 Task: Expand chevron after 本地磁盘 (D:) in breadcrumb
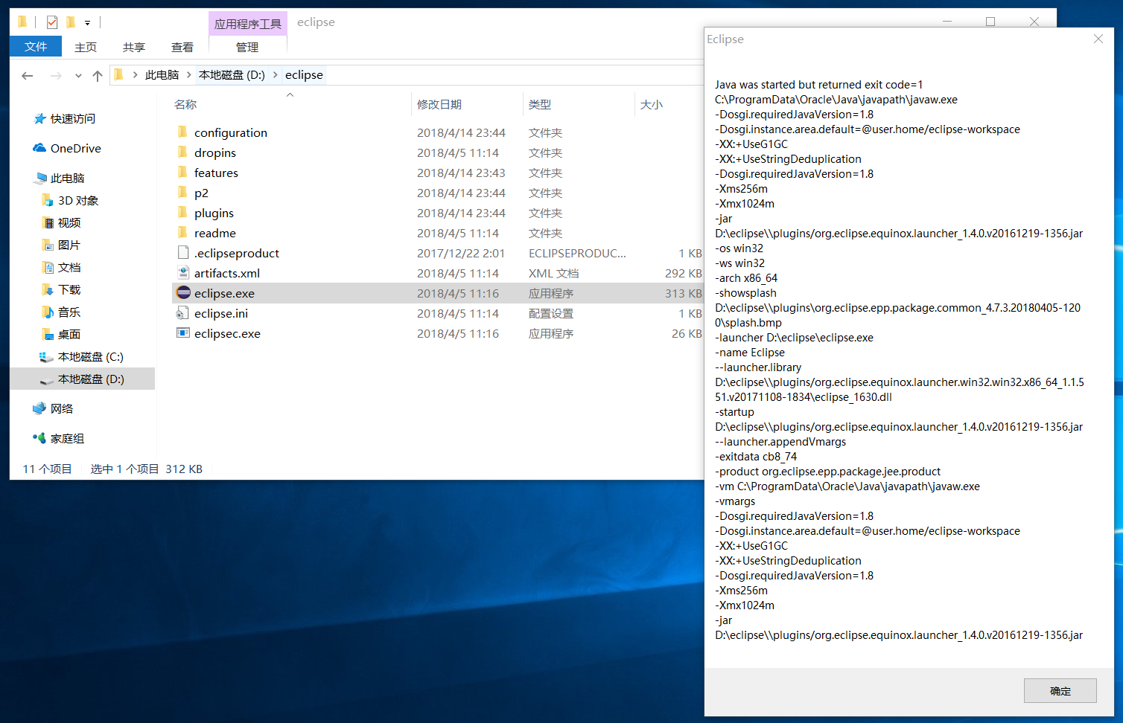[276, 74]
